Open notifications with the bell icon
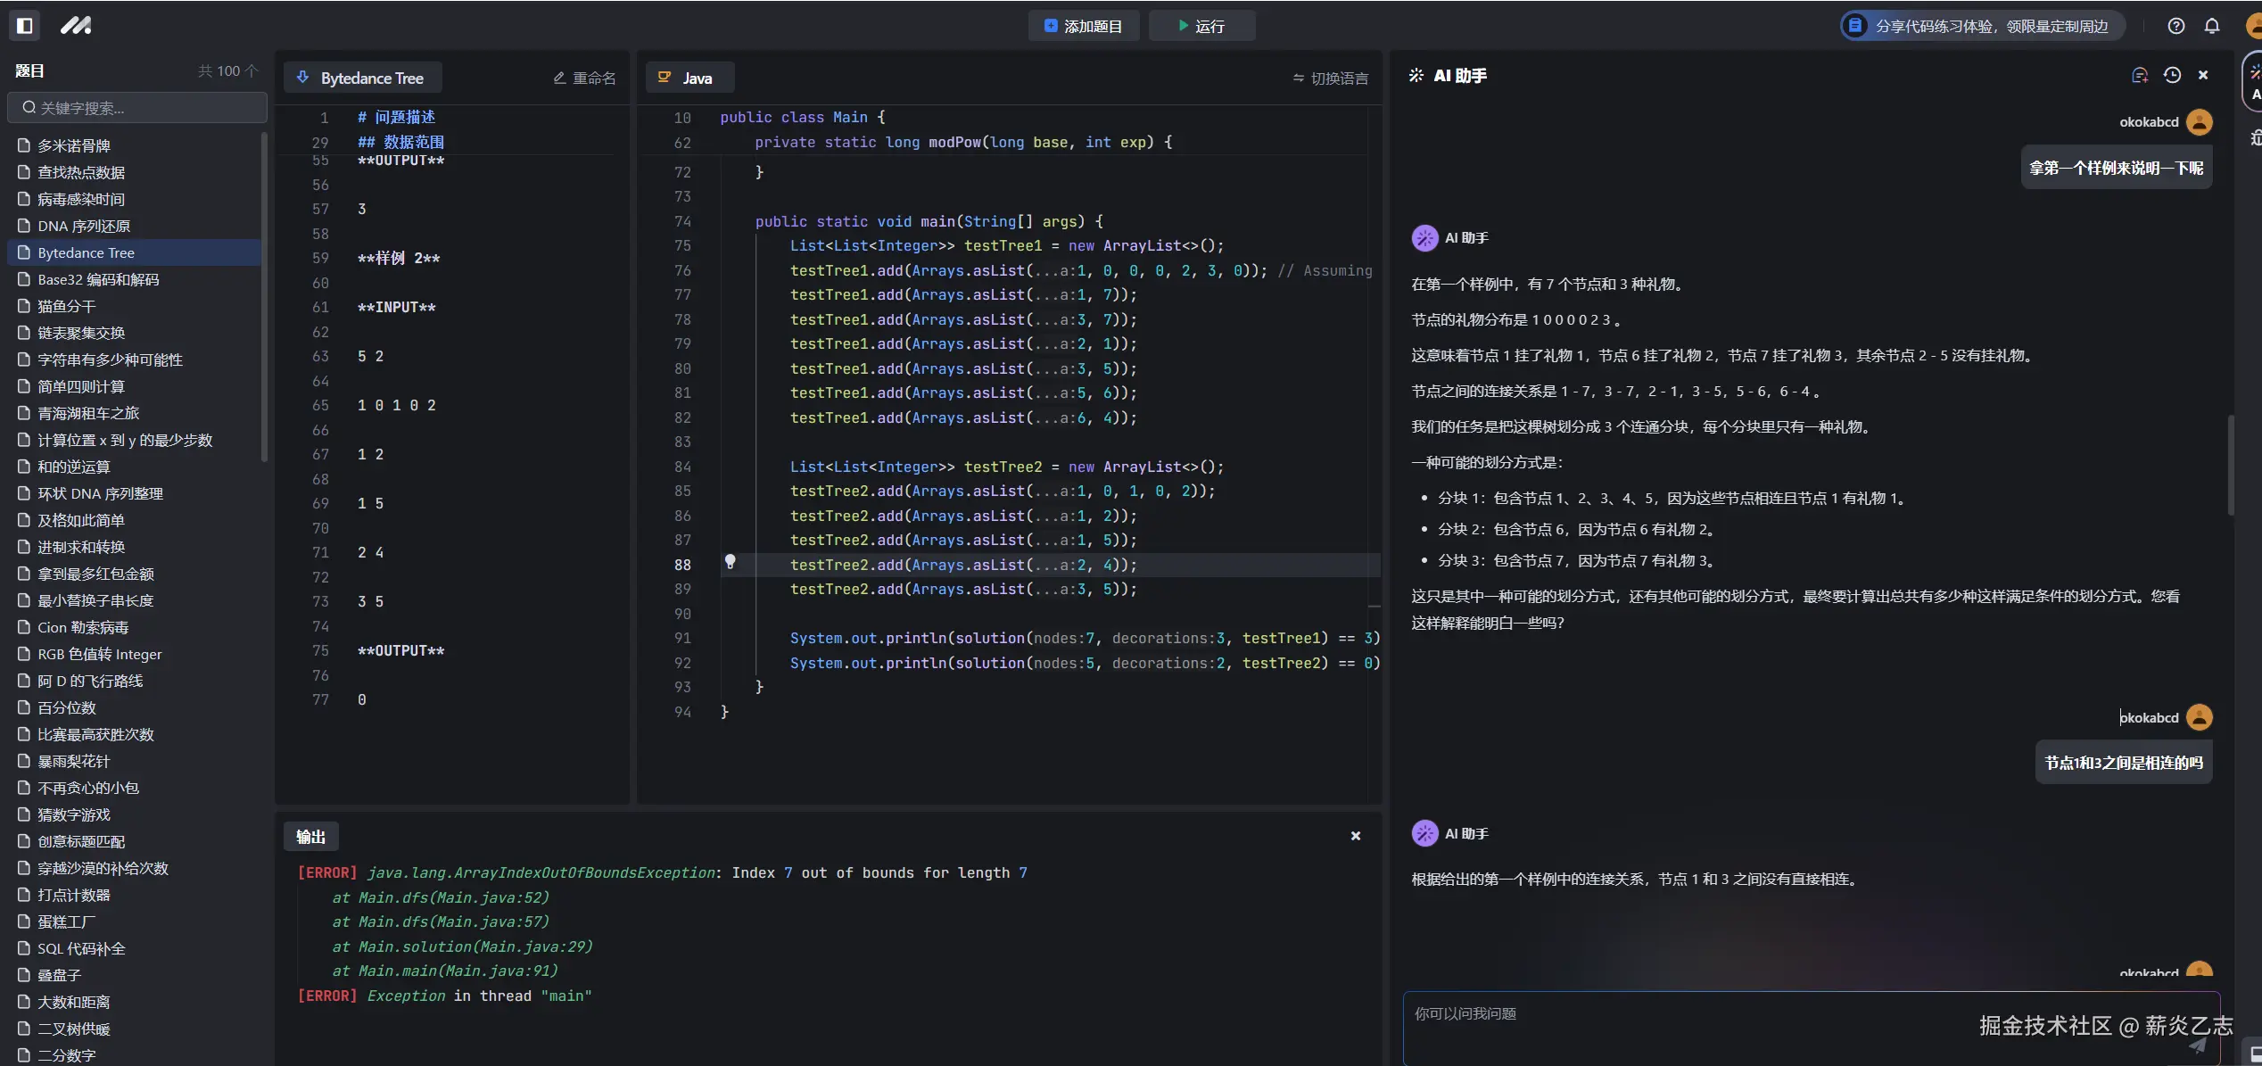This screenshot has width=2262, height=1066. coord(2213,25)
